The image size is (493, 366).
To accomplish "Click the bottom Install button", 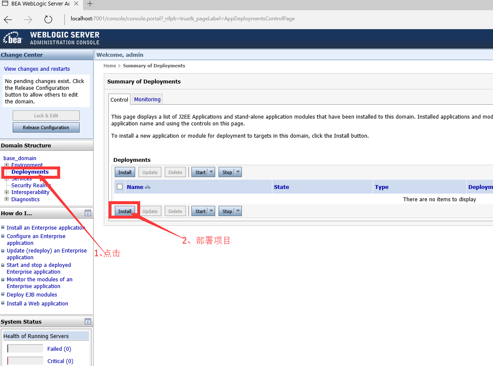I will coord(125,211).
